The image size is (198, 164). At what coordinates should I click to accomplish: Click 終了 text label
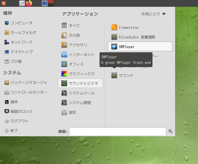click(14, 131)
